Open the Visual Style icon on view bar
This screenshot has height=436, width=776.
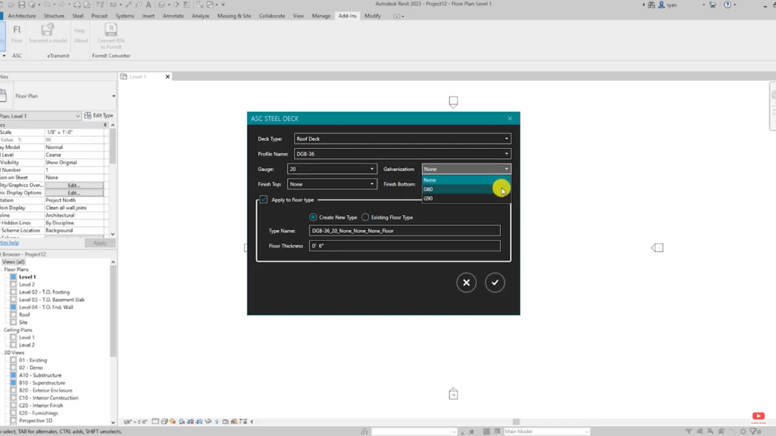[164, 420]
